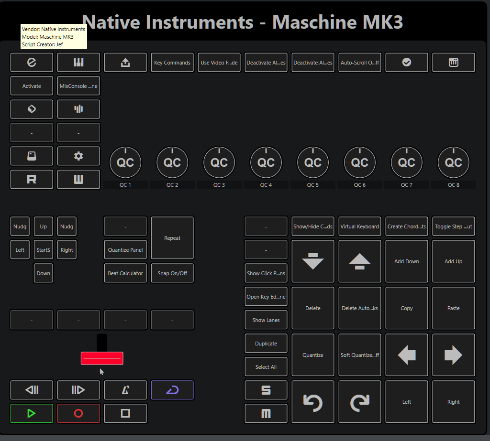Toggle Soft Quantize on/off button
490x441 pixels.
360,355
